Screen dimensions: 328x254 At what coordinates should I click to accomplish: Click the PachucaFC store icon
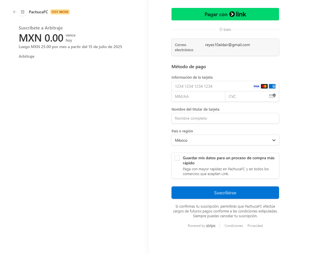(x=23, y=12)
